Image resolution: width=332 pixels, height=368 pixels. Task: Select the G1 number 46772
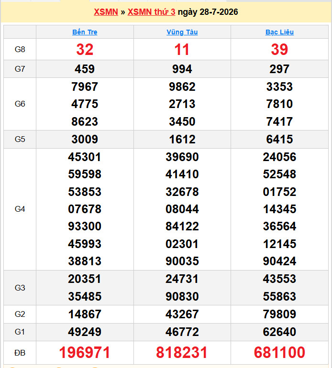click(182, 332)
